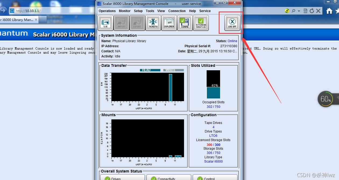Click the green plus add-on icon in address bar
339x180 pixels.
point(287,11)
